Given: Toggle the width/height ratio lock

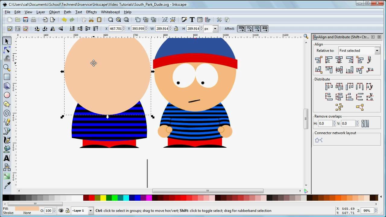Looking at the screenshot, I should [176, 29].
